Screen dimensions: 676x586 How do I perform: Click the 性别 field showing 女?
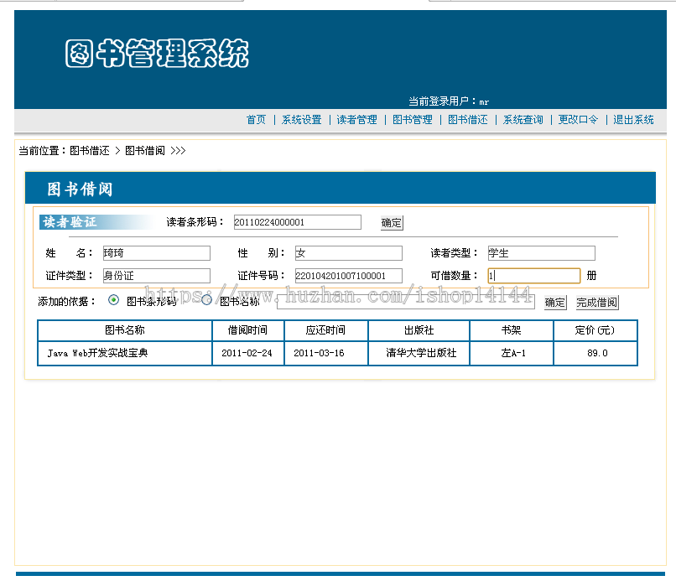[348, 253]
